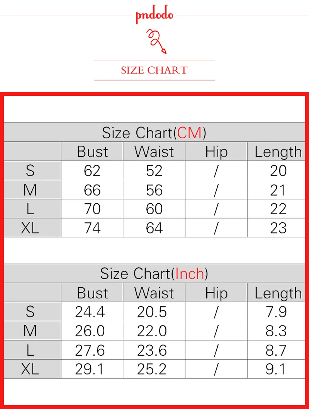Click the Size Chart(Inch) table title
This screenshot has width=309, height=409.
point(154,274)
